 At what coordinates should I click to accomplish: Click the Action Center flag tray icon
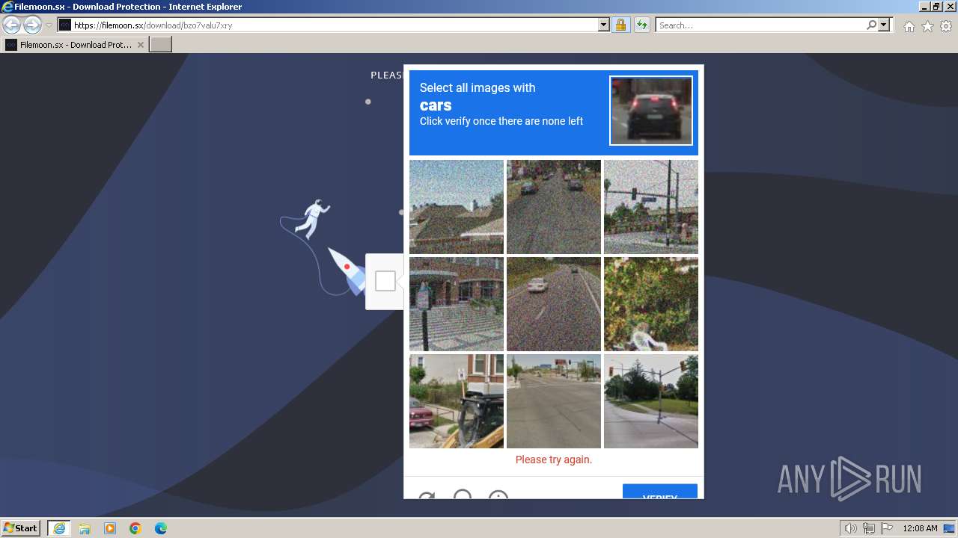[887, 528]
